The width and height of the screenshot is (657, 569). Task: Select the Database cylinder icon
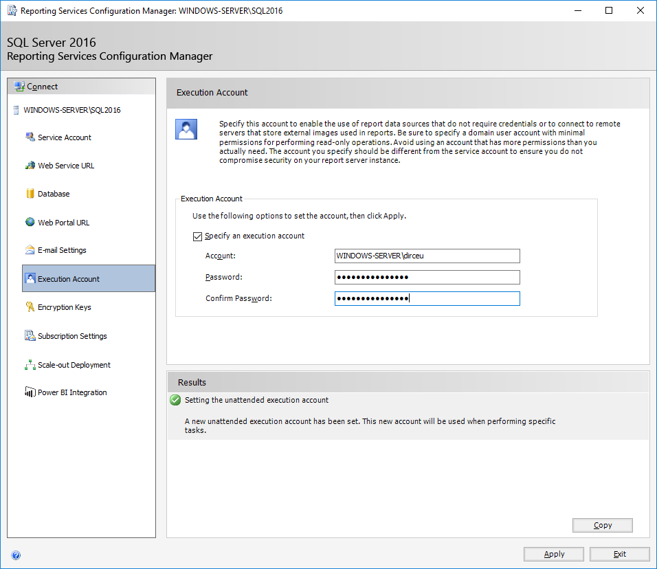pyautogui.click(x=30, y=193)
